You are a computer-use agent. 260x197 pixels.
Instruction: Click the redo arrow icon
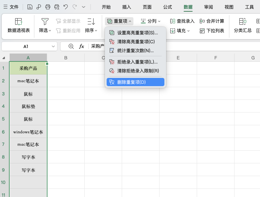[75, 7]
